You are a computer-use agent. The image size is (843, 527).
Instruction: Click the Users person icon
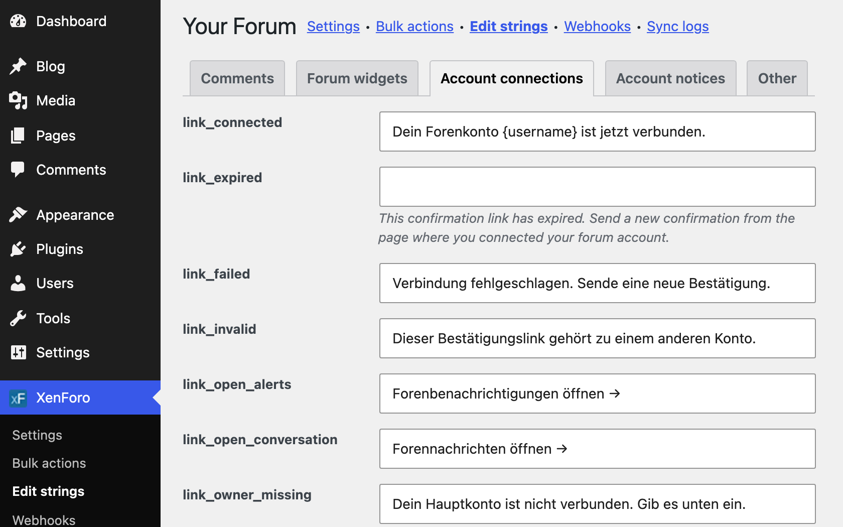(18, 283)
